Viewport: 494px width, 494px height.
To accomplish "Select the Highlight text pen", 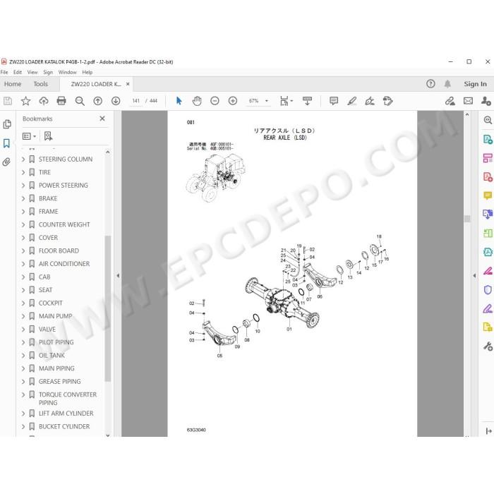I will coord(351,101).
